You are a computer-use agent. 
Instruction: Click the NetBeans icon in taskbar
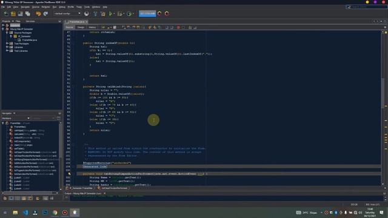pos(75,213)
